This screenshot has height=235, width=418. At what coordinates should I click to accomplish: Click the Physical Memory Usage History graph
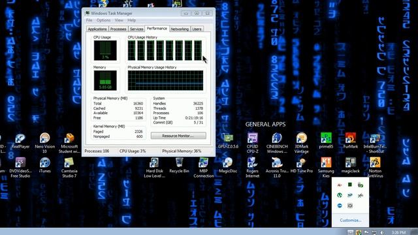click(x=165, y=80)
